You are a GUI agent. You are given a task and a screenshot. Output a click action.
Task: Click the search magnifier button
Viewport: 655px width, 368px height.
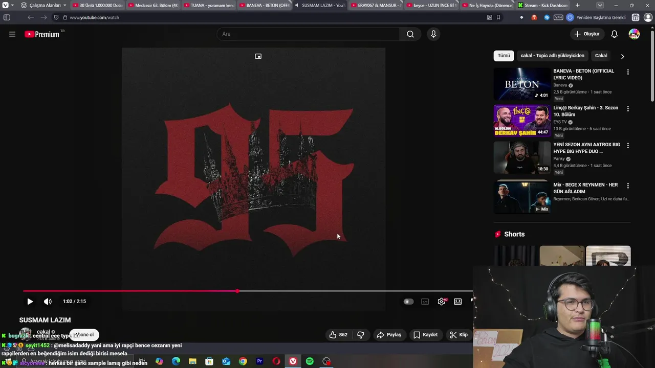(x=410, y=34)
